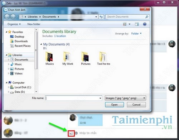Image resolution: width=179 pixels, height=140 pixels.
Task: Expand the File name history dropdown
Action: [x=100, y=98]
